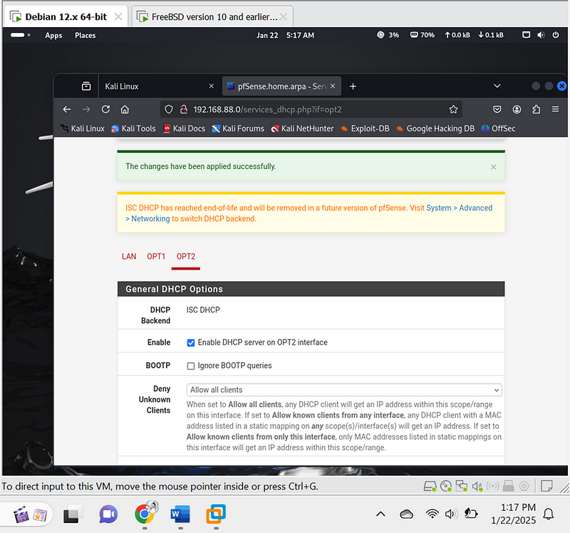Open new browser tab with plus

[x=353, y=86]
